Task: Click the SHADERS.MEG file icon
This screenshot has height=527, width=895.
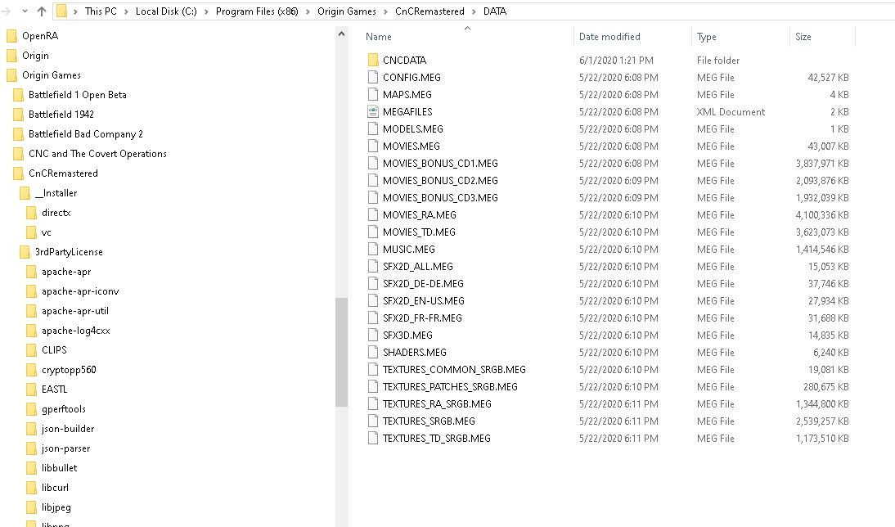Action: [373, 352]
